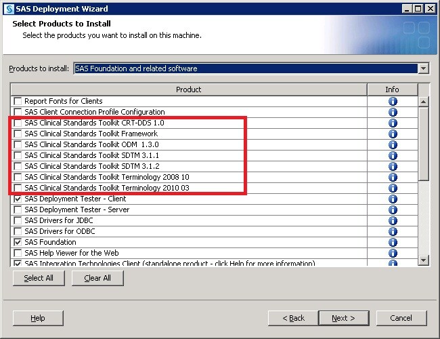Click the scrollbar down arrow in product list
Image resolution: width=440 pixels, height=339 pixels.
tap(424, 260)
